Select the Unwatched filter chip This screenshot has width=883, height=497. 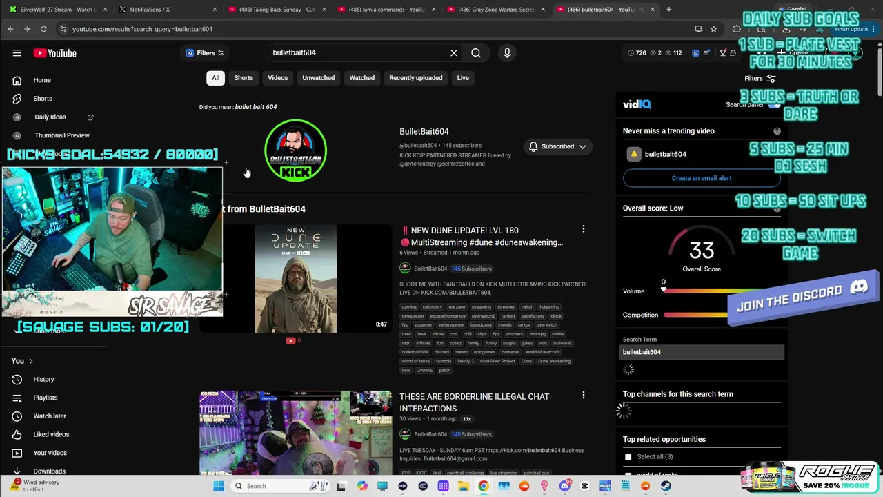(x=319, y=78)
